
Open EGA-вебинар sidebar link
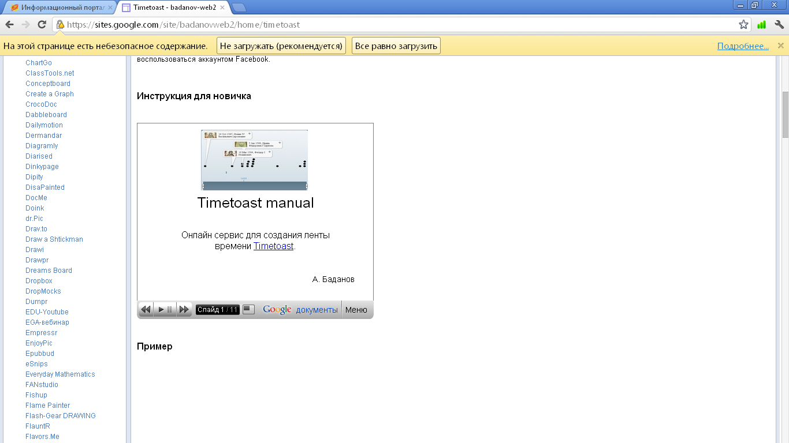[x=47, y=322]
